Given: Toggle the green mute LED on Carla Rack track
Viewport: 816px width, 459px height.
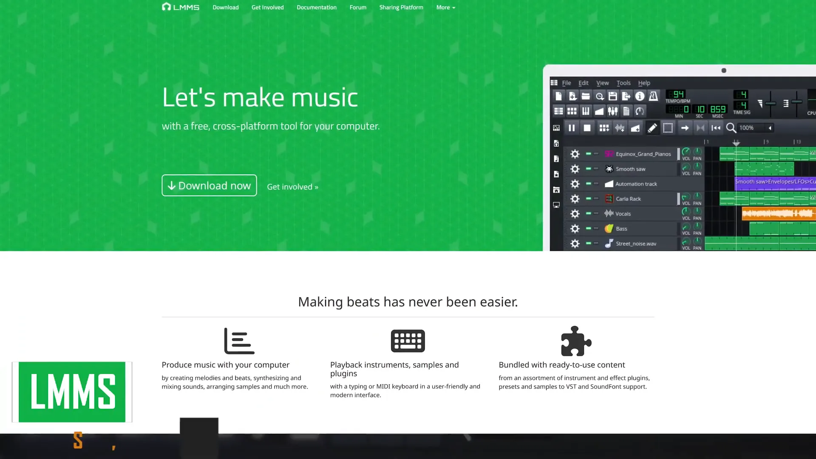Looking at the screenshot, I should (588, 198).
